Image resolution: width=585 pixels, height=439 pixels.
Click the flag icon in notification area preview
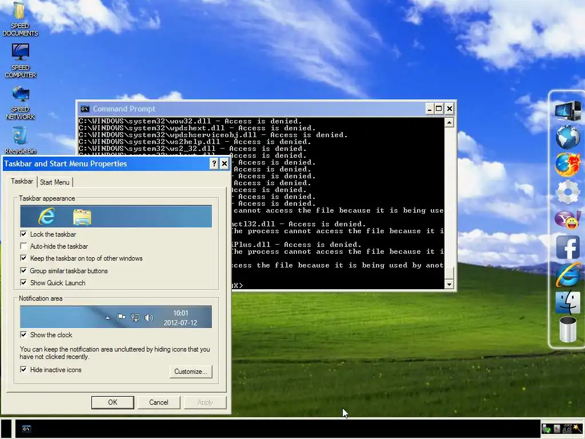[x=121, y=318]
